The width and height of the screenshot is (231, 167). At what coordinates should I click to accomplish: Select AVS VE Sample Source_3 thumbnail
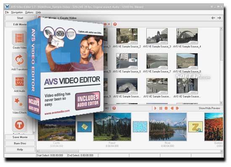[x=157, y=36]
